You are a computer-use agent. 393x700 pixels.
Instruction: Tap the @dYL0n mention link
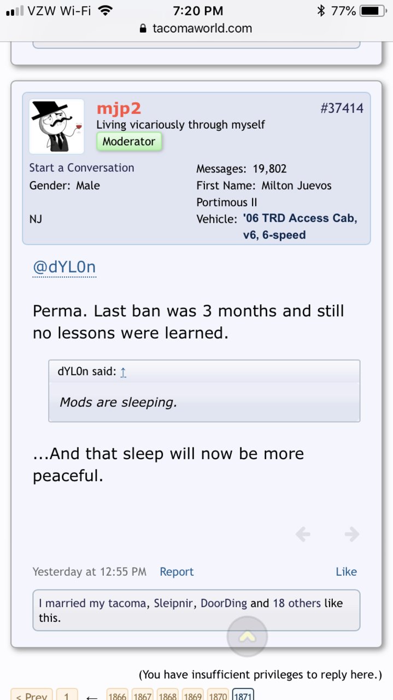64,267
